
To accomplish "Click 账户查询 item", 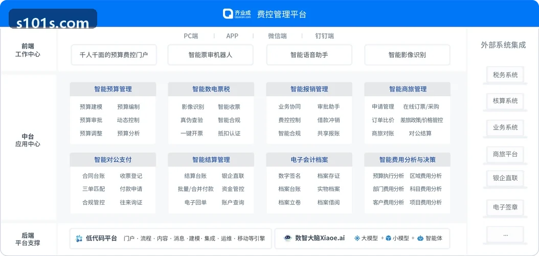I will tap(233, 202).
